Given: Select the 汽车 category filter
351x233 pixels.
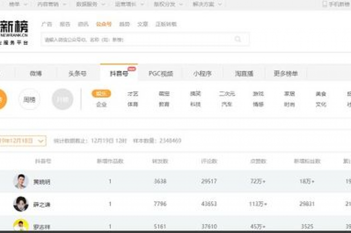Looking at the screenshot, I should coord(227,104).
